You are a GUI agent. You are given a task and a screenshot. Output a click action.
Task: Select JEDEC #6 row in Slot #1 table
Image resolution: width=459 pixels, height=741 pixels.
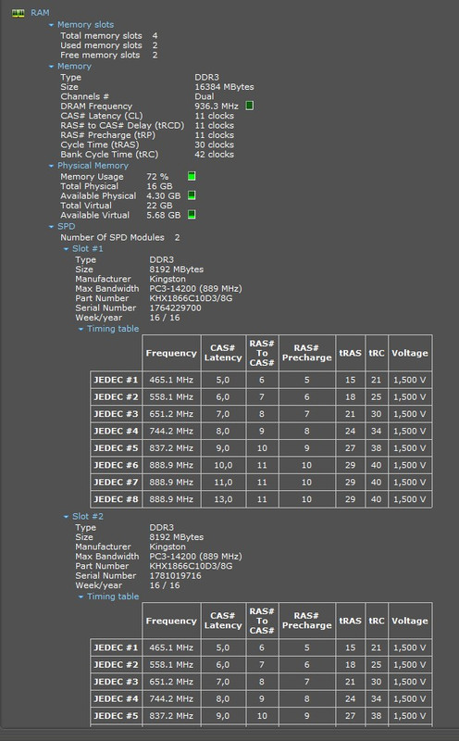261,466
